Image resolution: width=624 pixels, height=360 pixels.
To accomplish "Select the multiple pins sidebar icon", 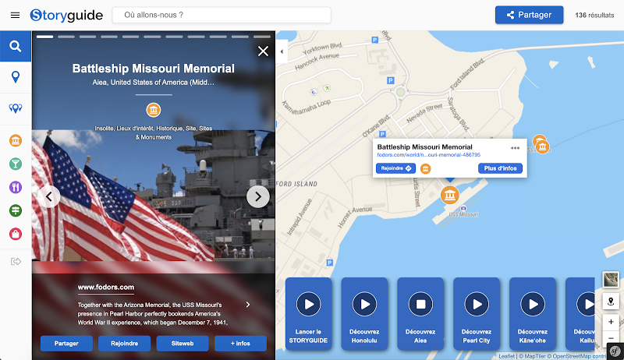I will click(x=16, y=108).
